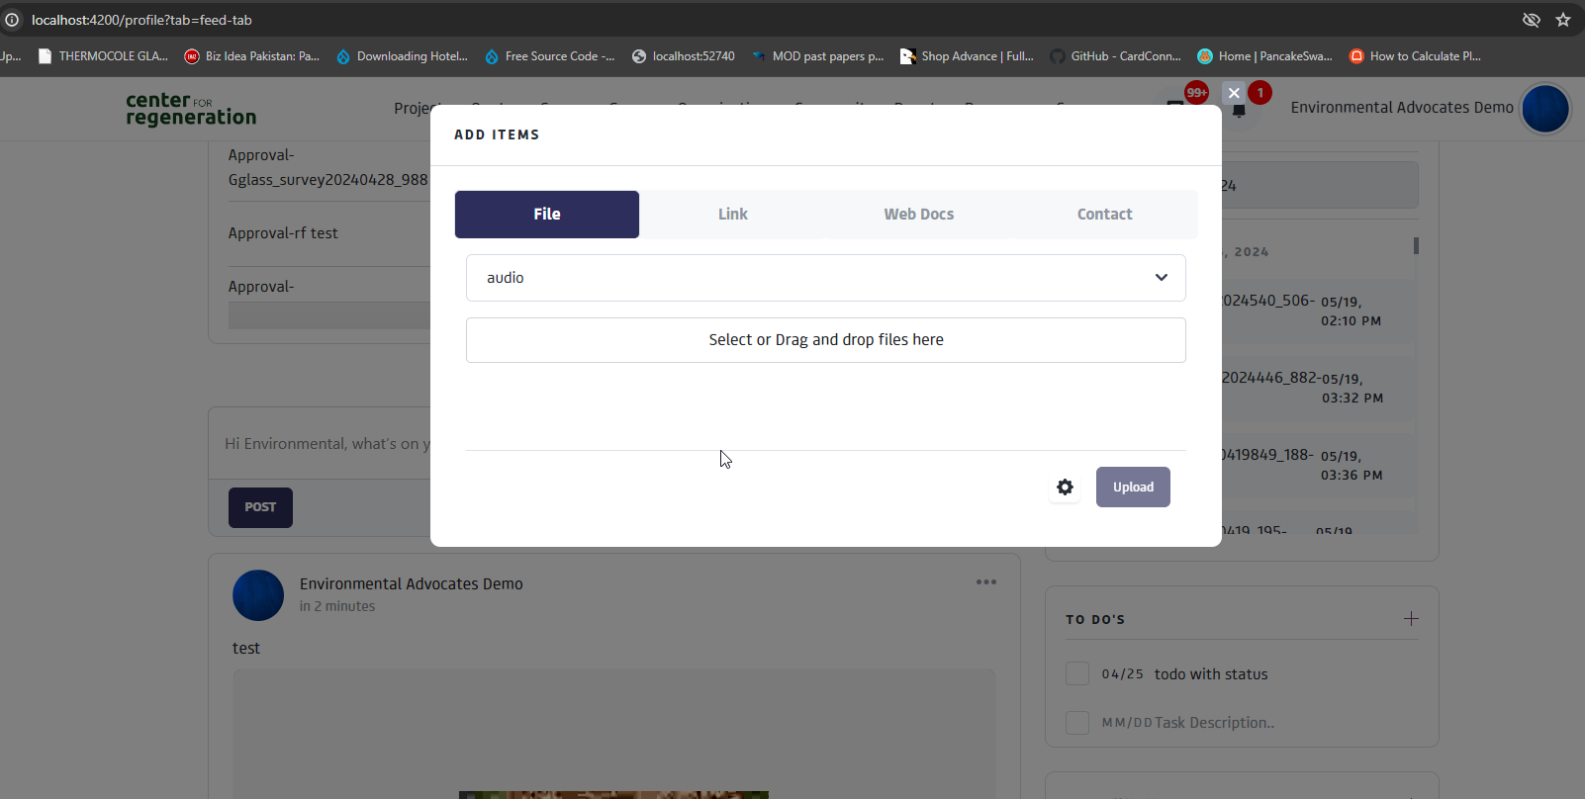Open upload settings gear icon
Screen dimensions: 1585x799
click(1065, 487)
